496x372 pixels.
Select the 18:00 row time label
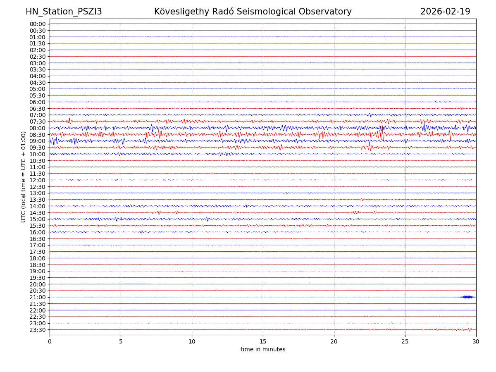click(37, 258)
